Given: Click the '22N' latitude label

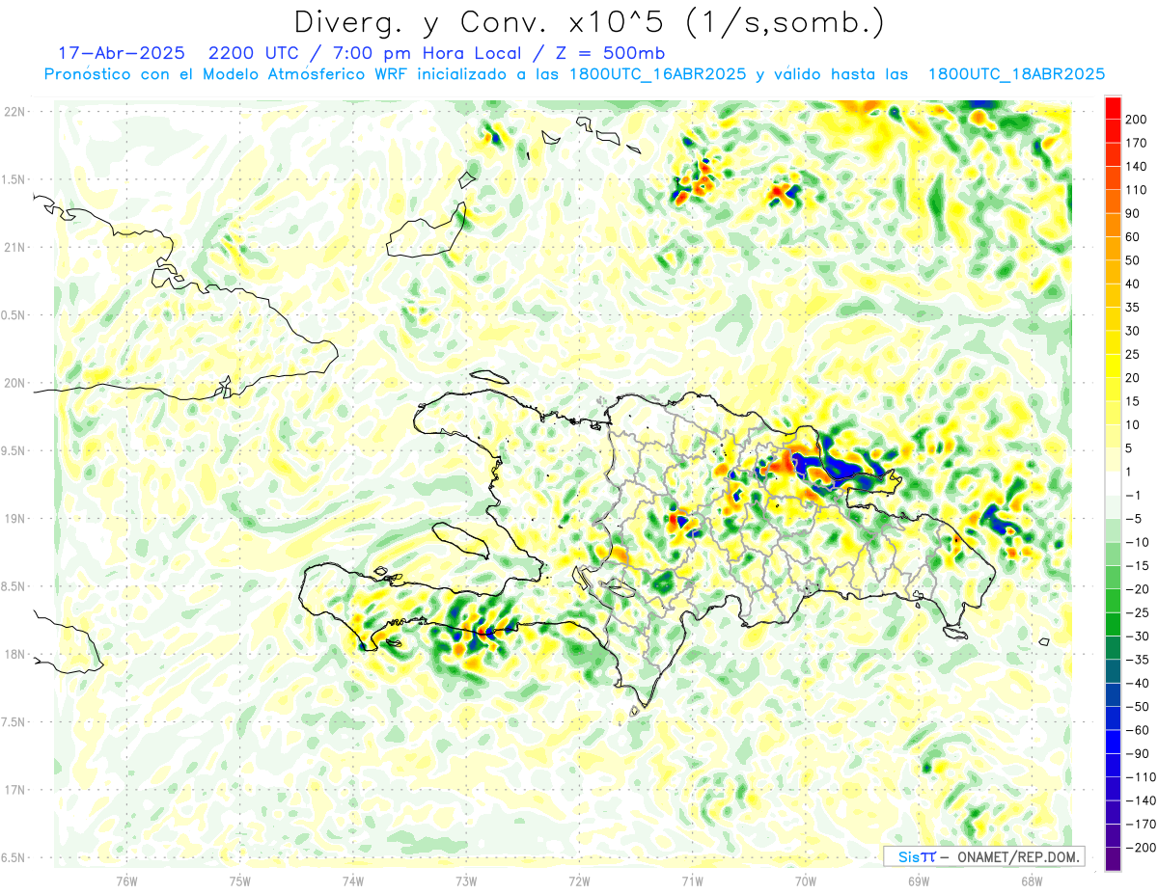Looking at the screenshot, I should [14, 112].
